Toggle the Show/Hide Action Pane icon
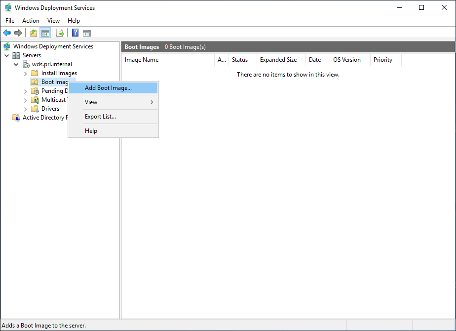The height and width of the screenshot is (331, 456). click(x=87, y=33)
